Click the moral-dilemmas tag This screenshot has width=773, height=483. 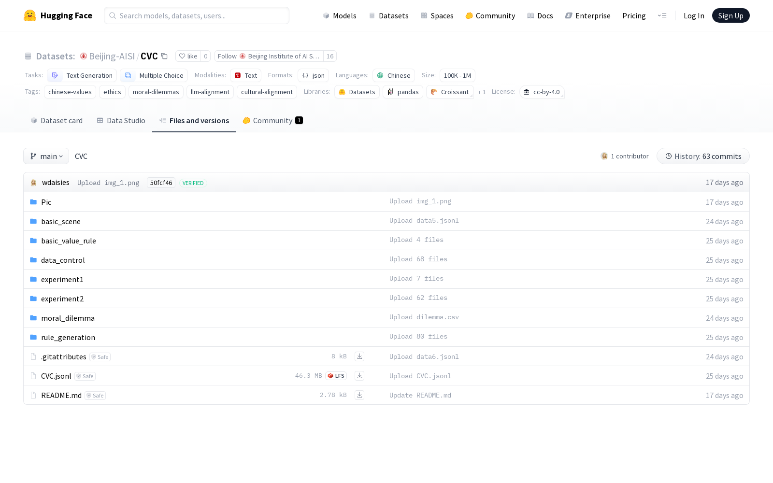coord(156,92)
